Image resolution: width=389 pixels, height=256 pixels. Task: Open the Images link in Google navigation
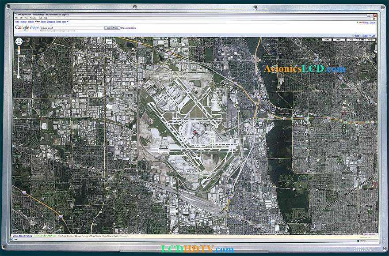pos(23,21)
